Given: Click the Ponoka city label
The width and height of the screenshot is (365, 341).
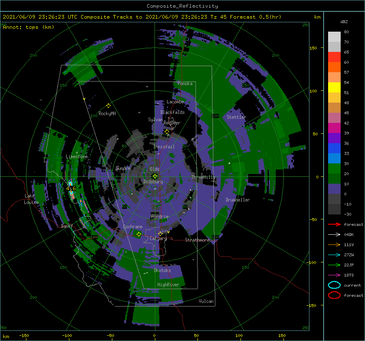Looking at the screenshot, I should point(185,84).
